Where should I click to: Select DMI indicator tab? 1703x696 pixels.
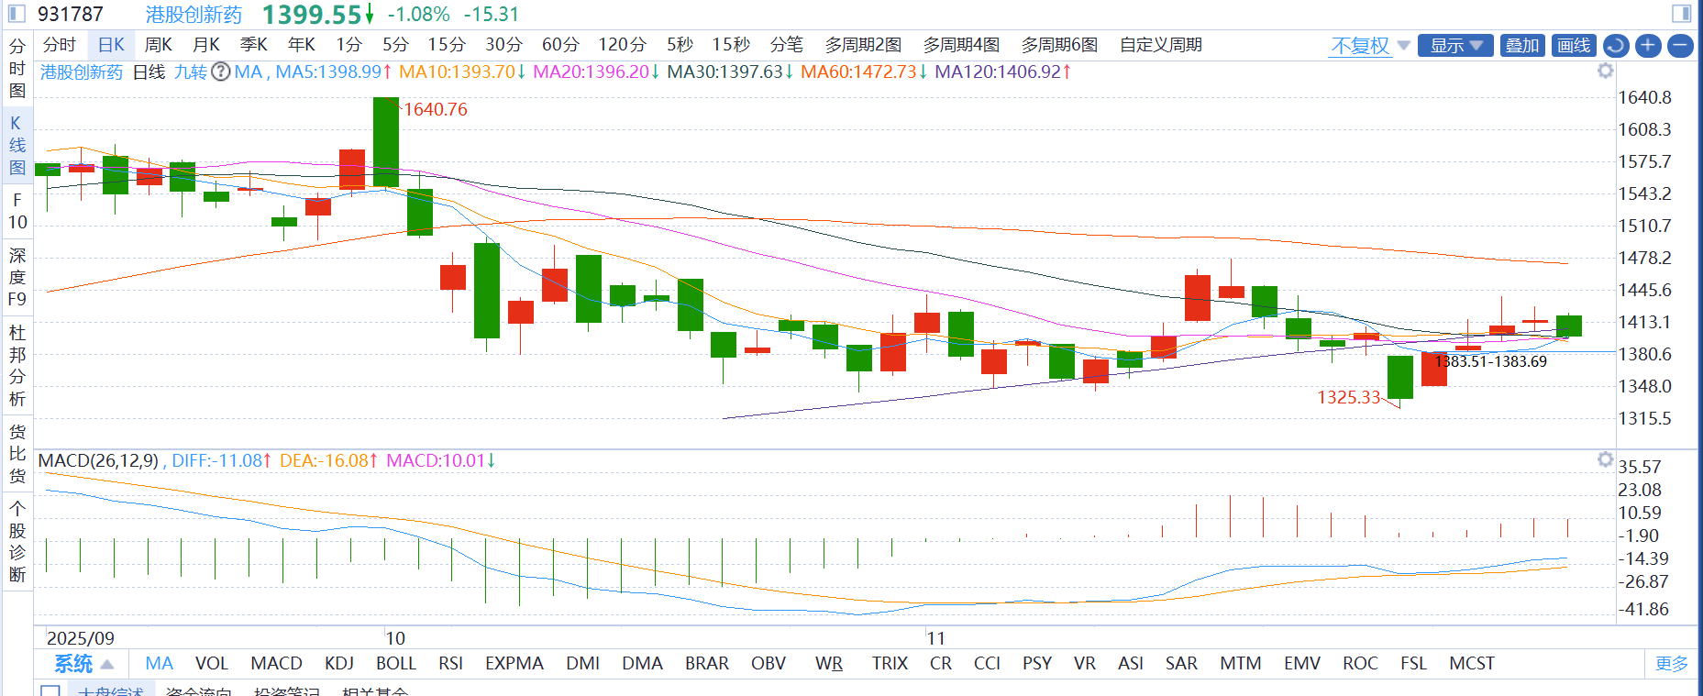pyautogui.click(x=583, y=663)
